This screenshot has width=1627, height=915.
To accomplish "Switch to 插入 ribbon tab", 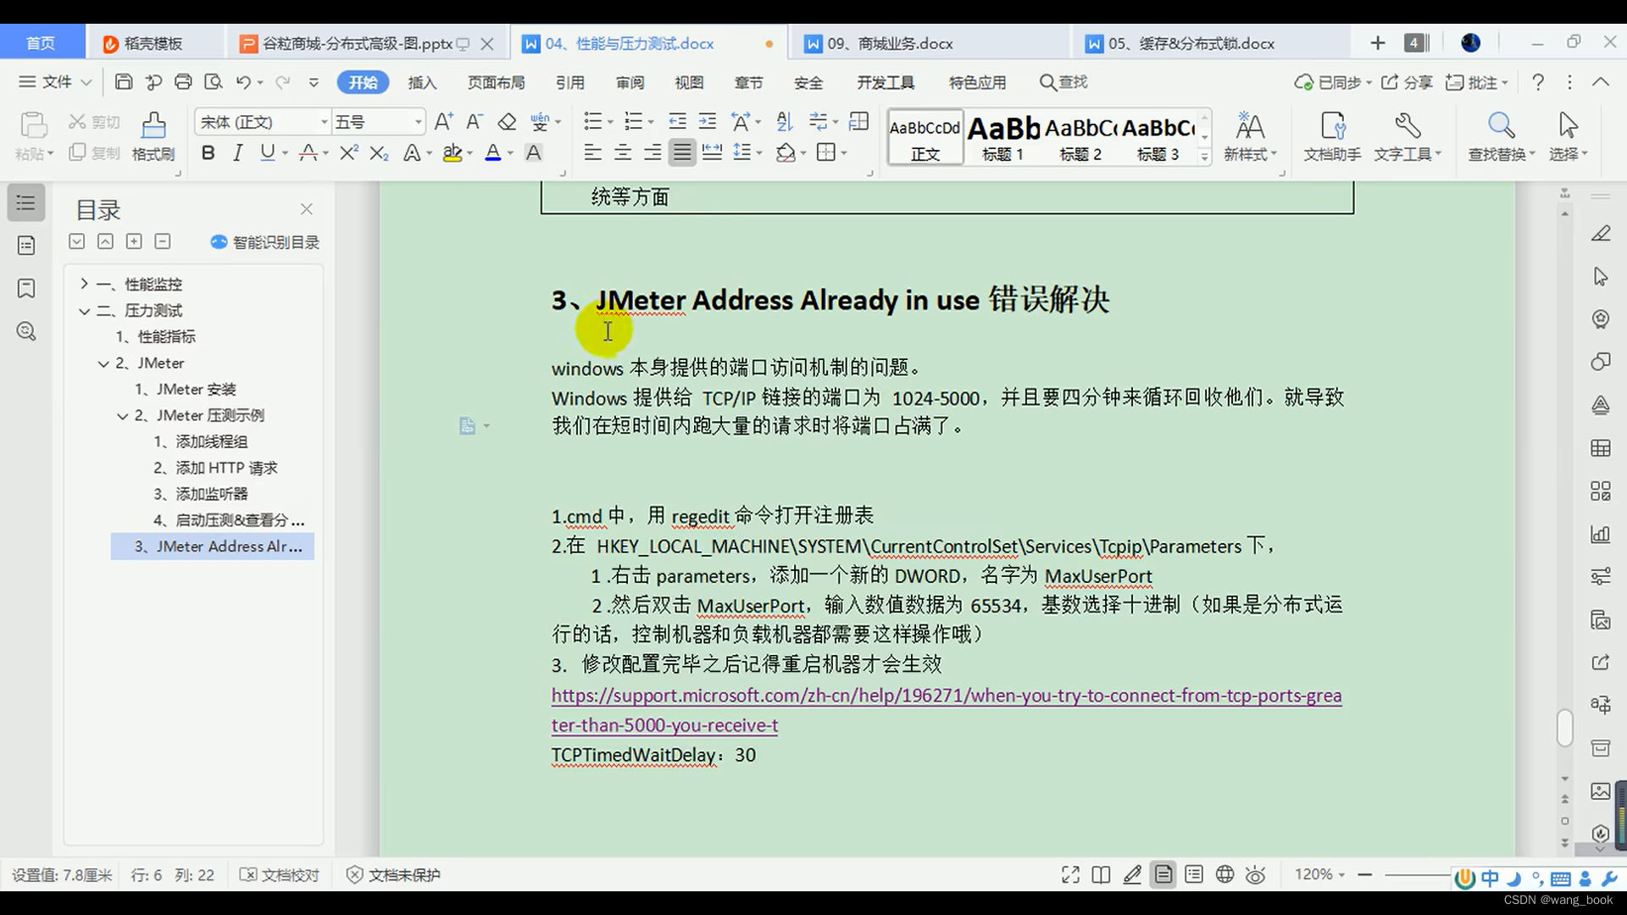I will coord(422,82).
